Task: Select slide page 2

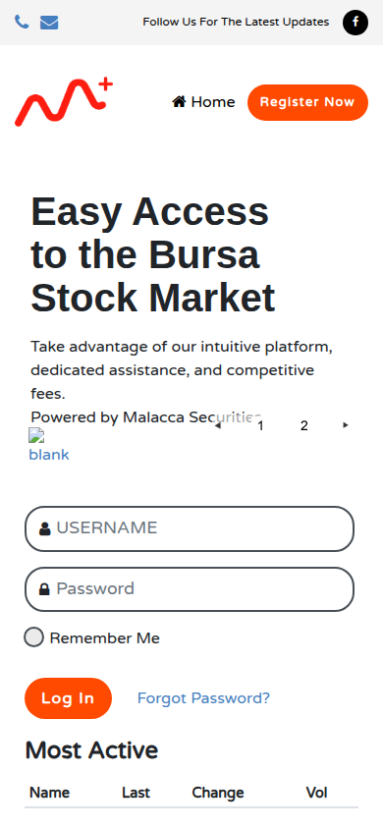Action: tap(303, 425)
